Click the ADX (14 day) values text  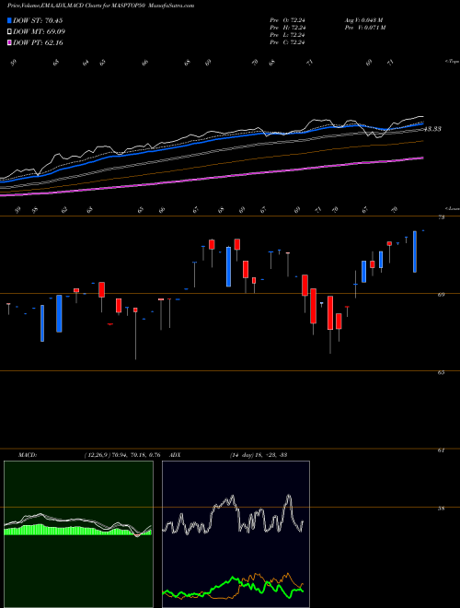[x=258, y=455]
